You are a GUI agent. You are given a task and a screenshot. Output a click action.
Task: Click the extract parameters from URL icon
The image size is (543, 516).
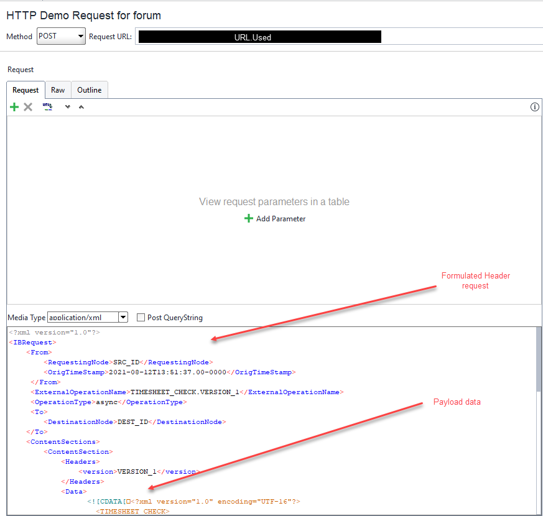pyautogui.click(x=47, y=107)
